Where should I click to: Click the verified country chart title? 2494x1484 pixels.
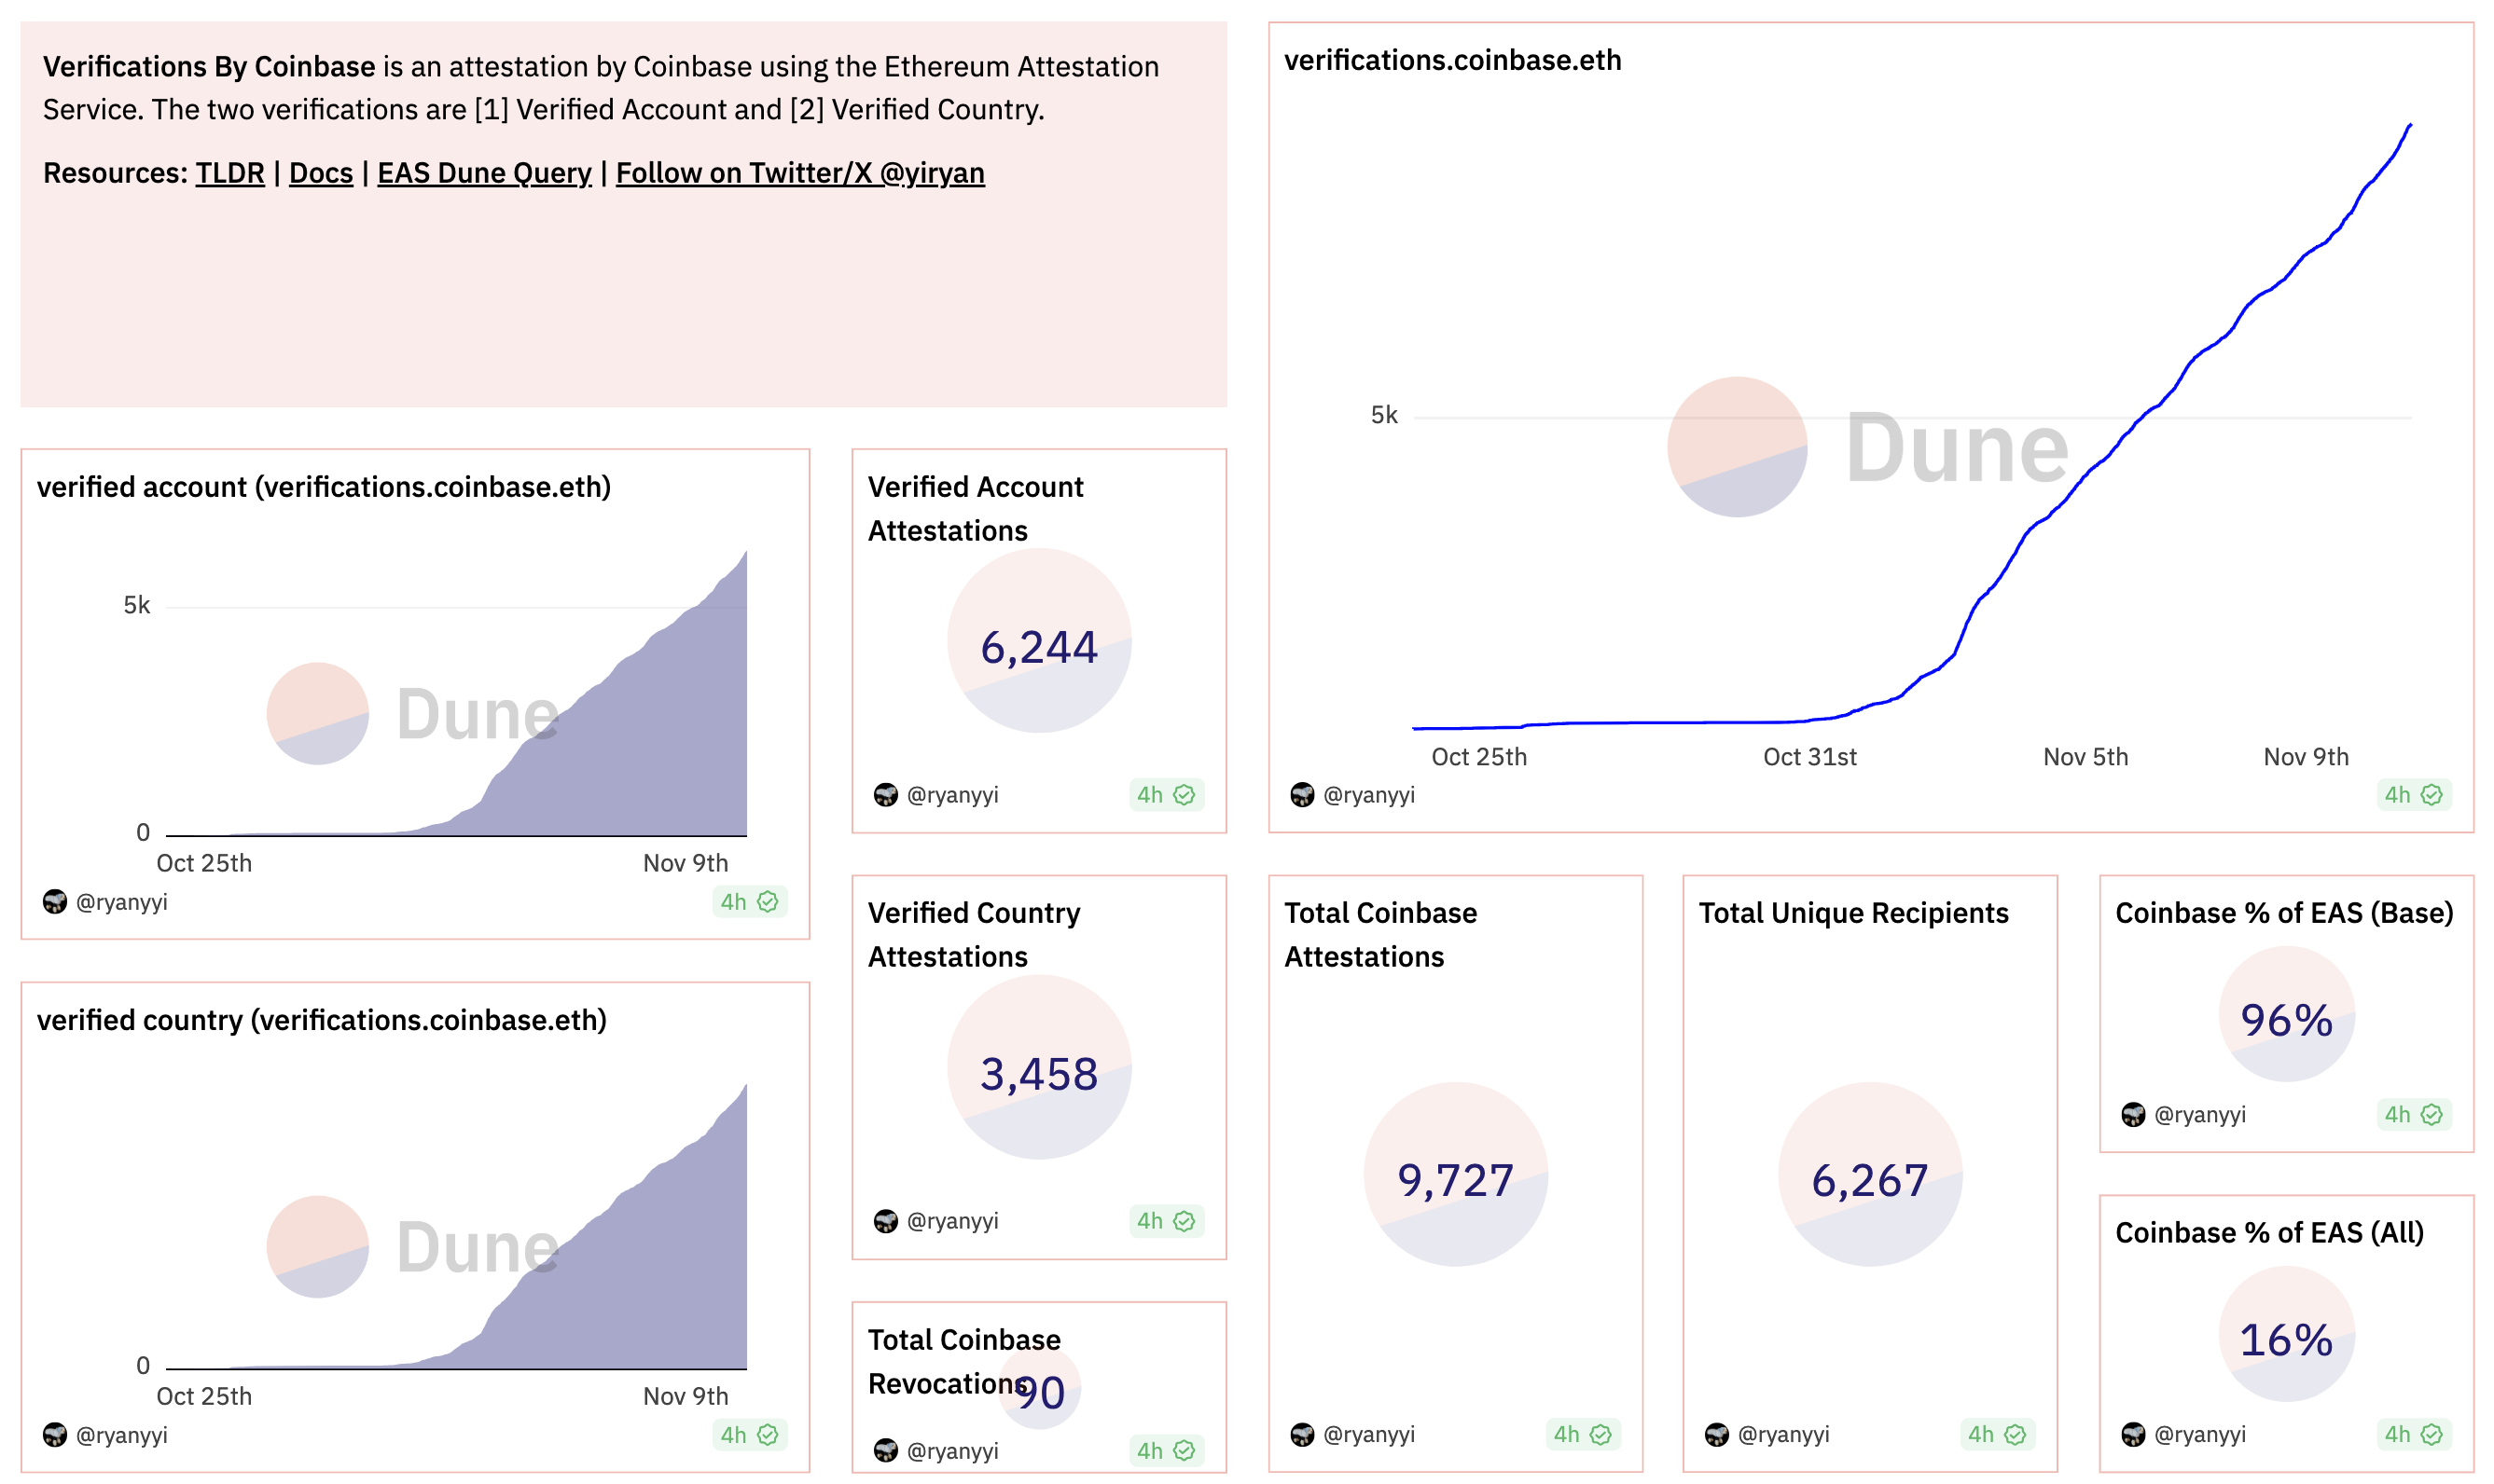(321, 1020)
